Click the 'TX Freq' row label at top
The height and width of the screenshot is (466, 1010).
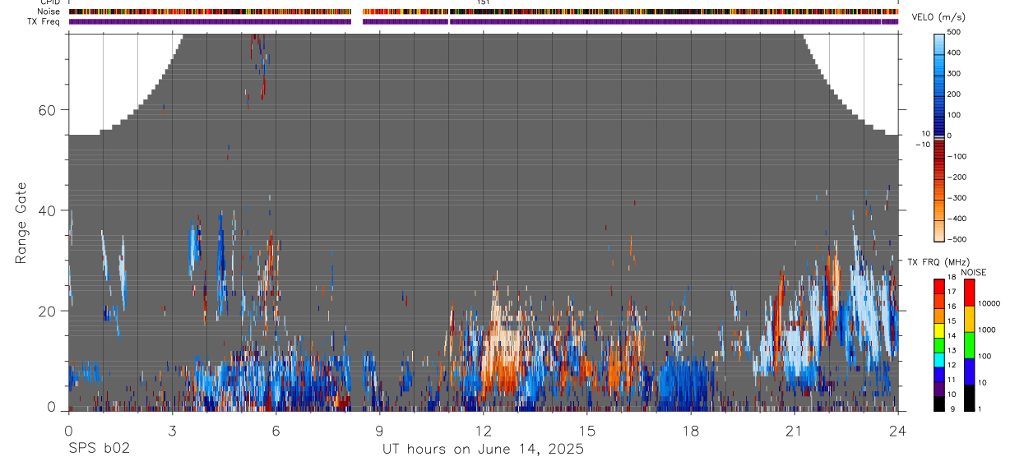[44, 21]
